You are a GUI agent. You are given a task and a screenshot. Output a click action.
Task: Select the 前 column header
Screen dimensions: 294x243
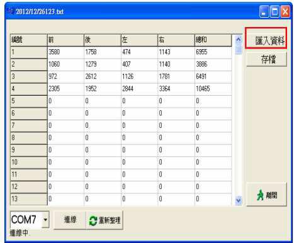pos(65,40)
